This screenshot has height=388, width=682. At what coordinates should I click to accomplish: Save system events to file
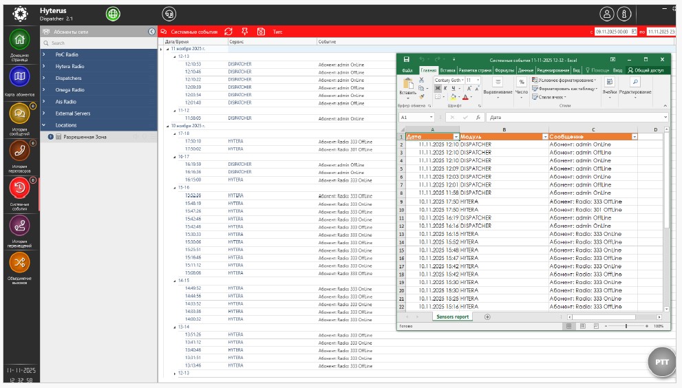[261, 32]
